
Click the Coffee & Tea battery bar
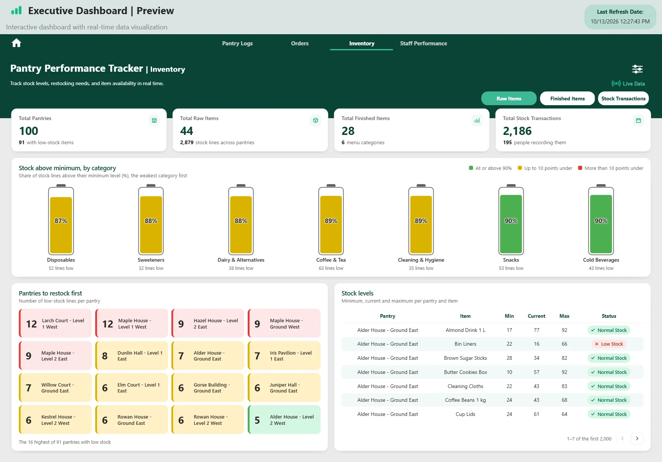click(331, 220)
